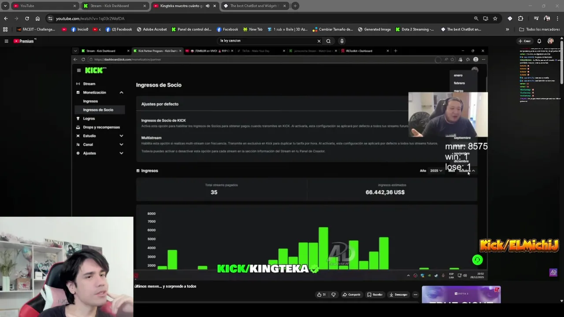
Task: Open the Extensions puzzle menu
Action: (x=520, y=18)
